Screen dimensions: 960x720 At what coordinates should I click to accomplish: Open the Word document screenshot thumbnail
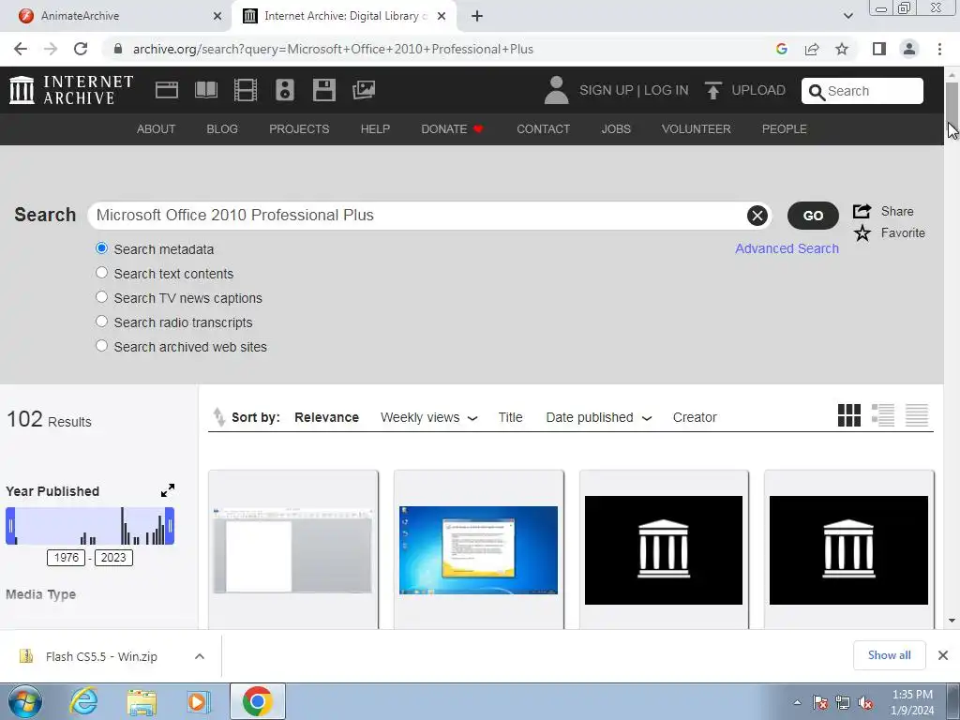coord(292,550)
